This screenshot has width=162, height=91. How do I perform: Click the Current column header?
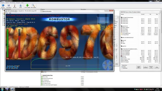[x=143, y=14]
